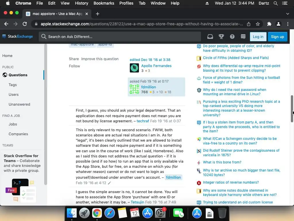Open the Users page
Viewport: 294px width, 221px height.
(x=13, y=94)
